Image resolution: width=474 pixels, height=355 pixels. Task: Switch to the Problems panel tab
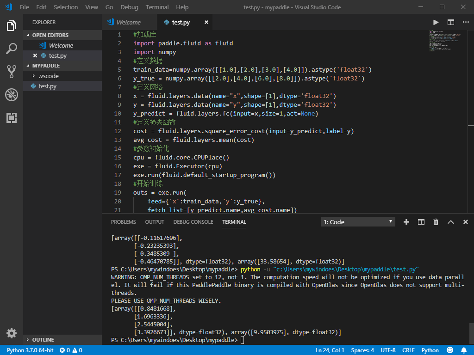tap(123, 222)
